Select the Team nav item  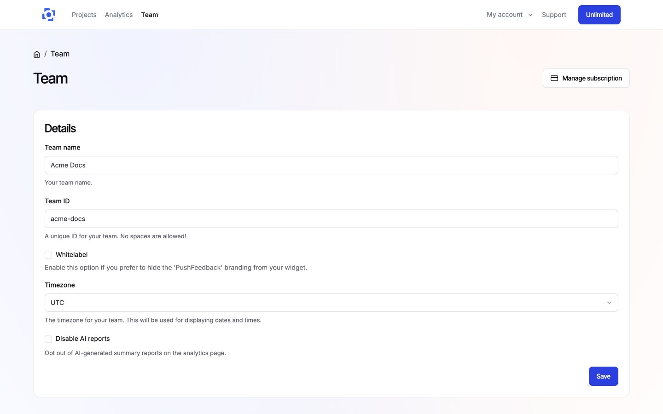(x=150, y=15)
